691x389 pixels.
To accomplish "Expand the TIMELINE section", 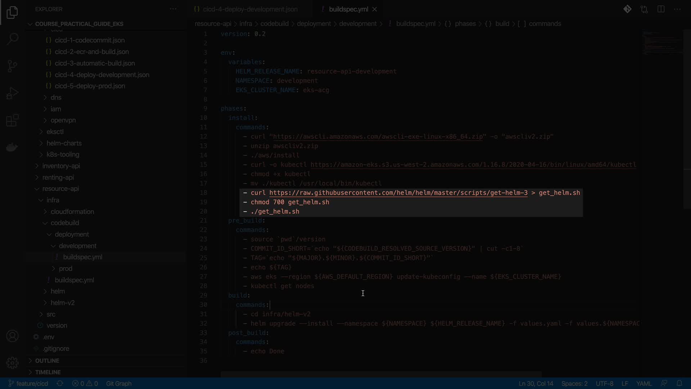I will coord(48,372).
